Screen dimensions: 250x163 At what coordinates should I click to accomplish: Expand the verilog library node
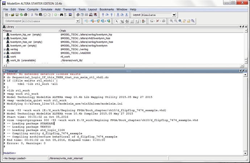tap(5, 50)
